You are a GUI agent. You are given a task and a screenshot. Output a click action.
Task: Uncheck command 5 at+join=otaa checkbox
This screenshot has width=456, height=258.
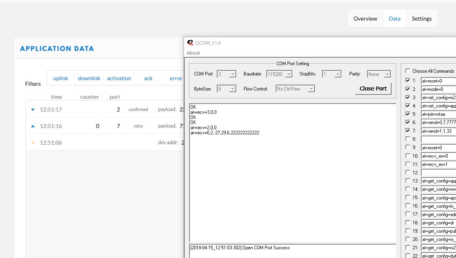(x=408, y=114)
